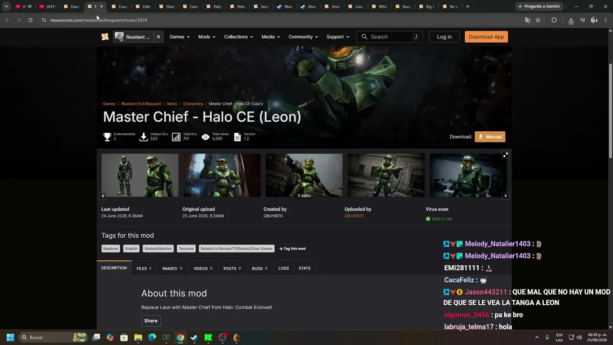Bookmark this page with the star icon
Viewport: 613px width, 345px height.
coord(538,20)
